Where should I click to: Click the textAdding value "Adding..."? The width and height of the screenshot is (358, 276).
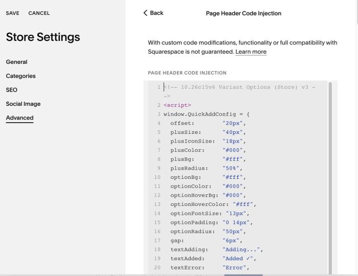pos(241,249)
